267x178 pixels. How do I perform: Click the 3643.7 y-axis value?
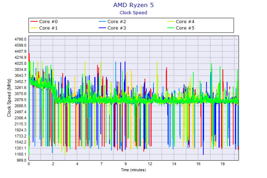coord(20,76)
